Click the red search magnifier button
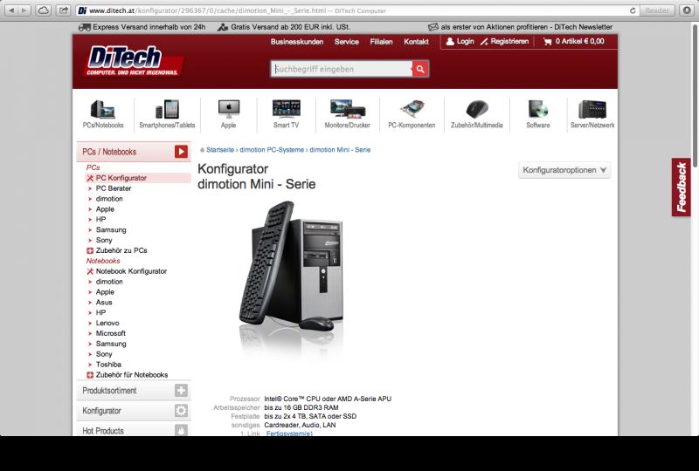This screenshot has height=471, width=699. pyautogui.click(x=420, y=69)
